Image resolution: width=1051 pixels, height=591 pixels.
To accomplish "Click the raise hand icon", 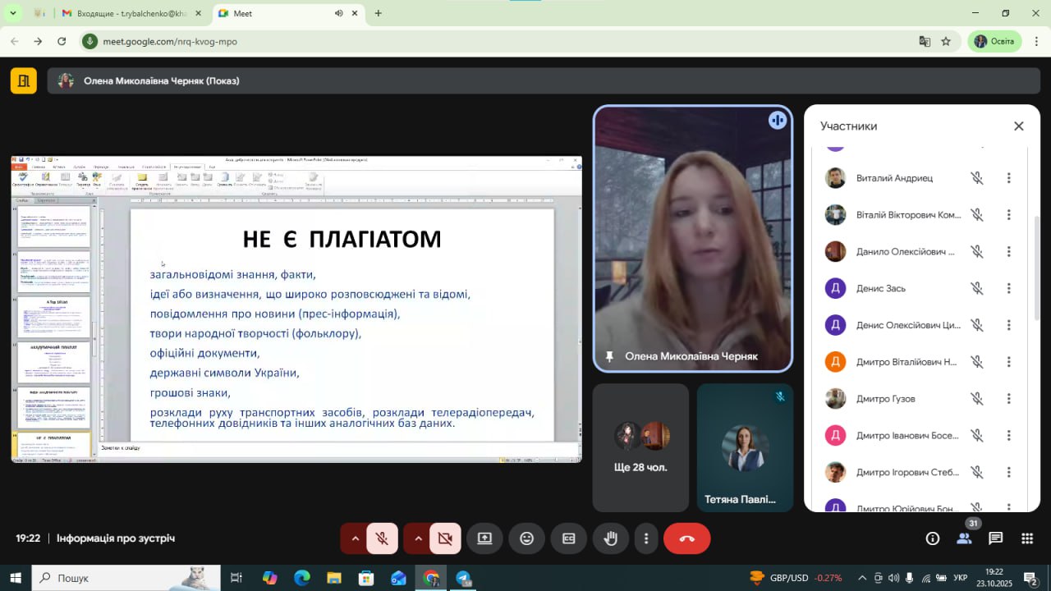I will pos(610,538).
